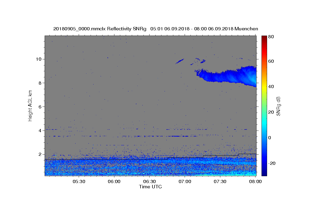This screenshot has height=211, width=317.
Task: Click the colorbar value 20
Action: pyautogui.click(x=271, y=112)
